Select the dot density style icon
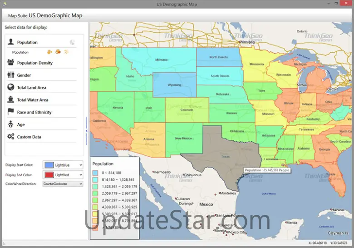 pyautogui.click(x=66, y=52)
